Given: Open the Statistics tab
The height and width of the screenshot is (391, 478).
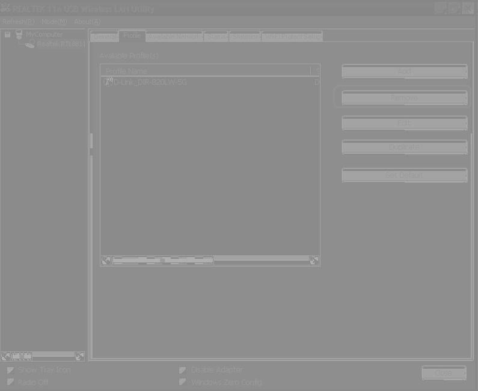Looking at the screenshot, I should pyautogui.click(x=245, y=37).
